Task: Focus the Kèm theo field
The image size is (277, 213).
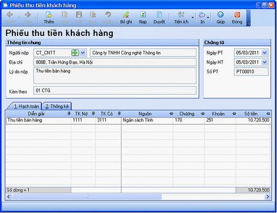Action: click(x=115, y=90)
